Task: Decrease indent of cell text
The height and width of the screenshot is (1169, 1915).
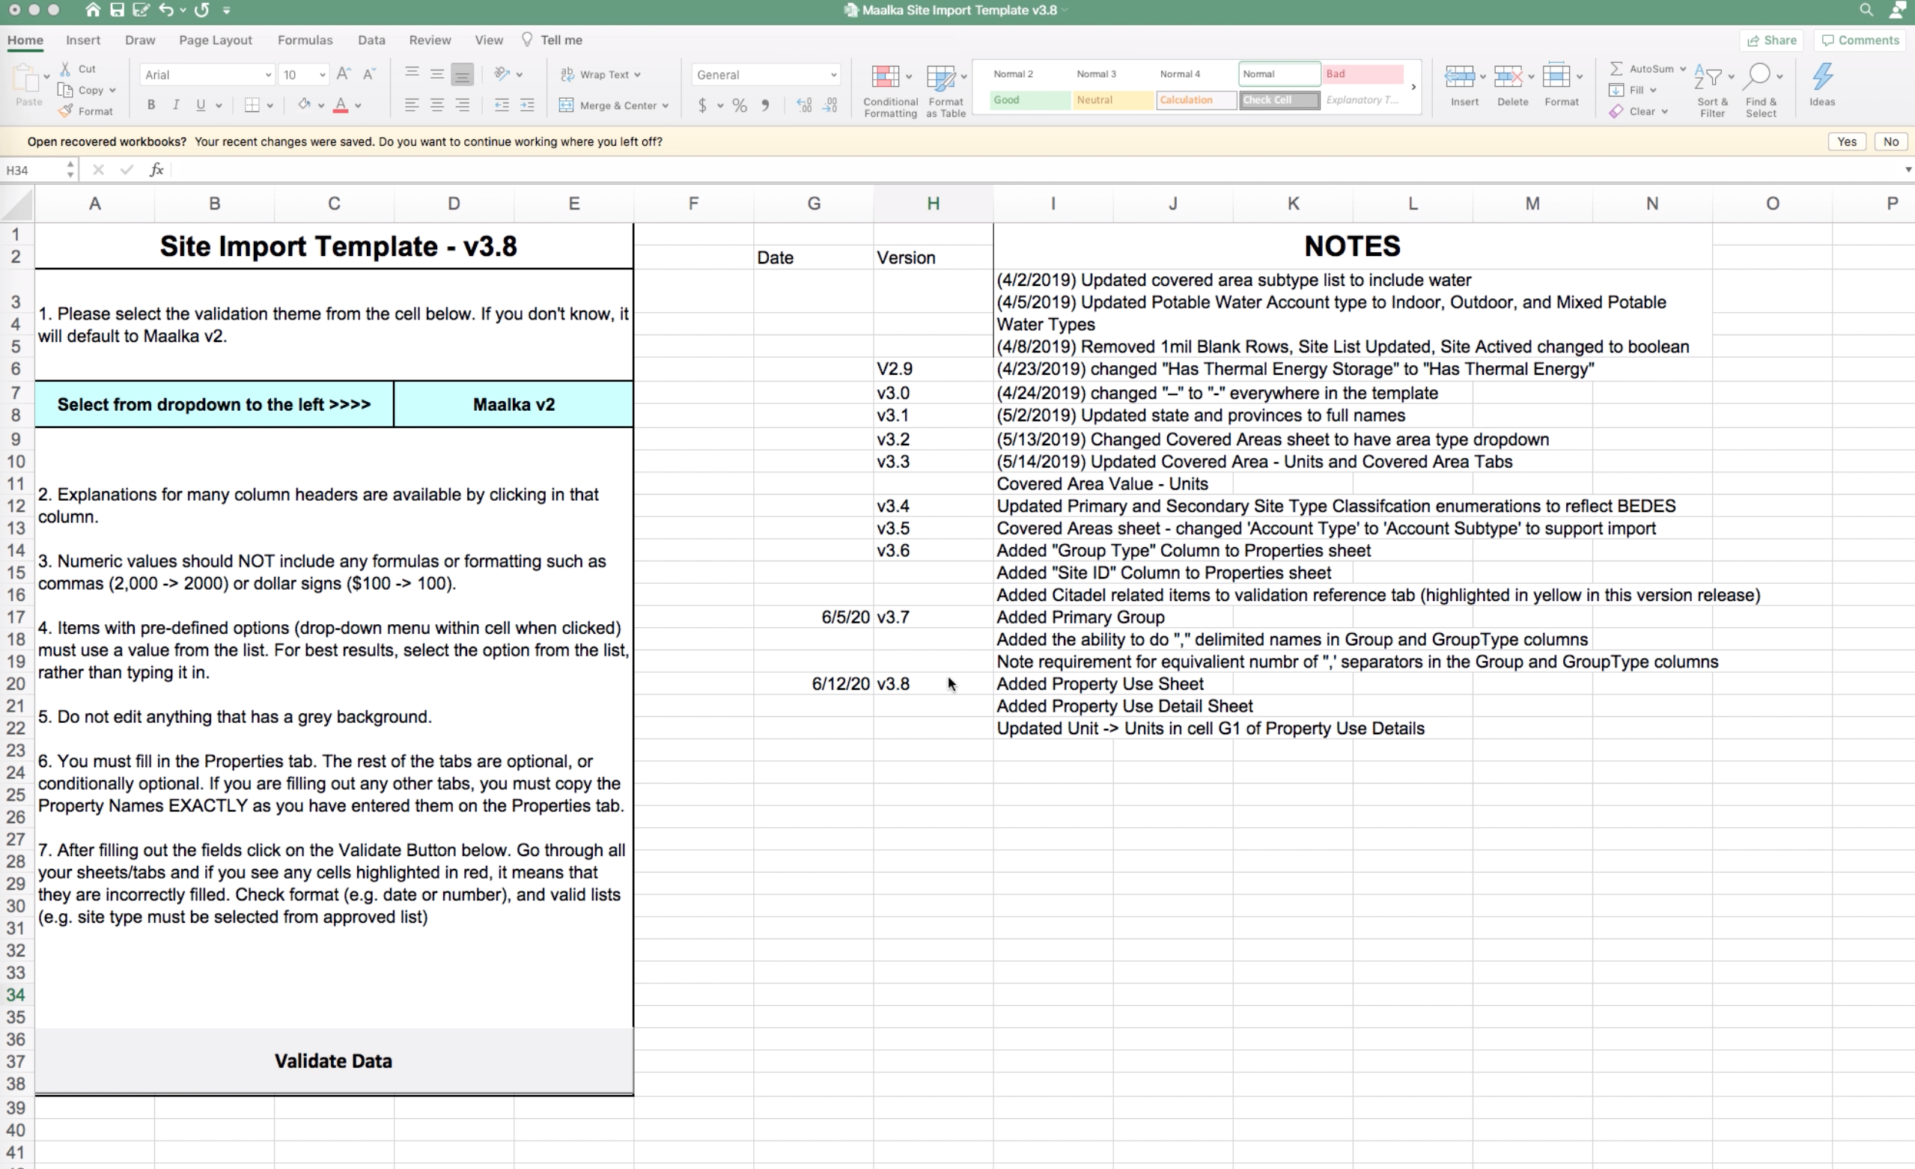Action: [x=502, y=105]
